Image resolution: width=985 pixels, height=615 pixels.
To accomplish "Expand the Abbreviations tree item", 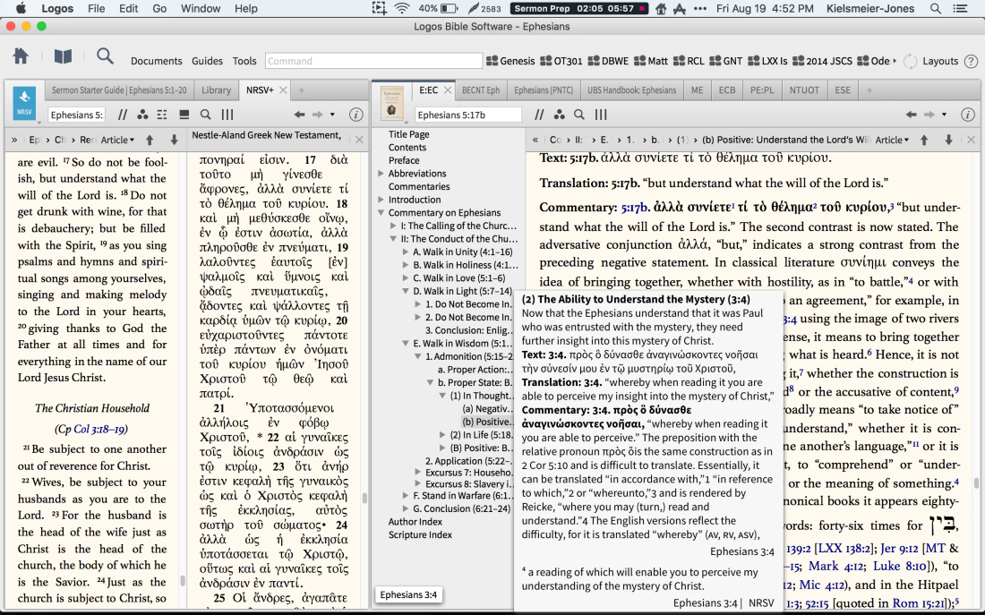I will point(381,174).
